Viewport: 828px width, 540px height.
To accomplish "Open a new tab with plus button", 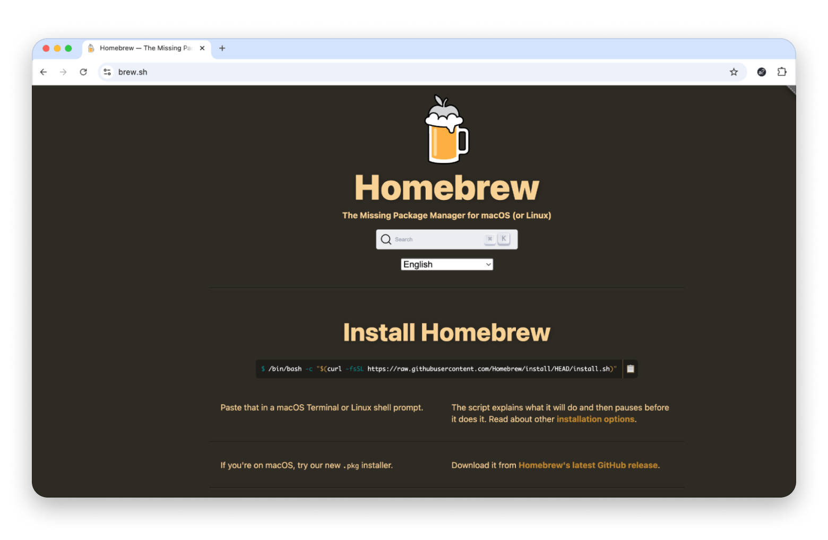I will pyautogui.click(x=222, y=48).
